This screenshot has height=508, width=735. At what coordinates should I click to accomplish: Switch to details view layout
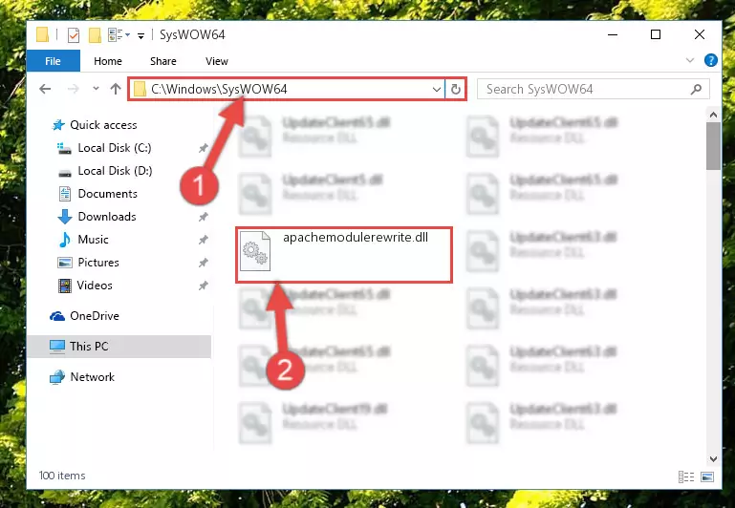coord(686,477)
